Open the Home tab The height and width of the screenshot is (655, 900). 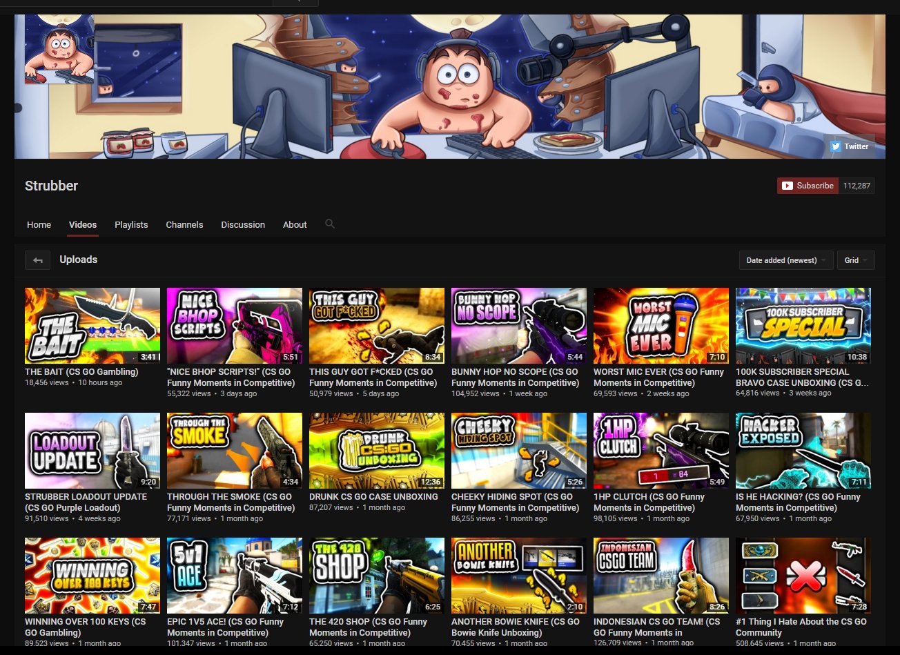click(x=39, y=225)
